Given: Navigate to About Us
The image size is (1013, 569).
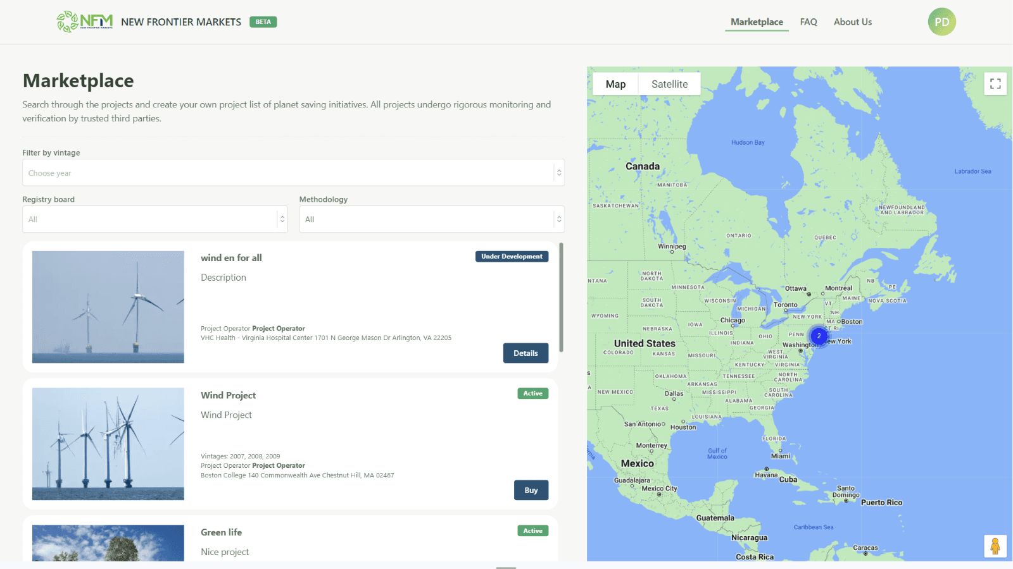Looking at the screenshot, I should [x=852, y=22].
